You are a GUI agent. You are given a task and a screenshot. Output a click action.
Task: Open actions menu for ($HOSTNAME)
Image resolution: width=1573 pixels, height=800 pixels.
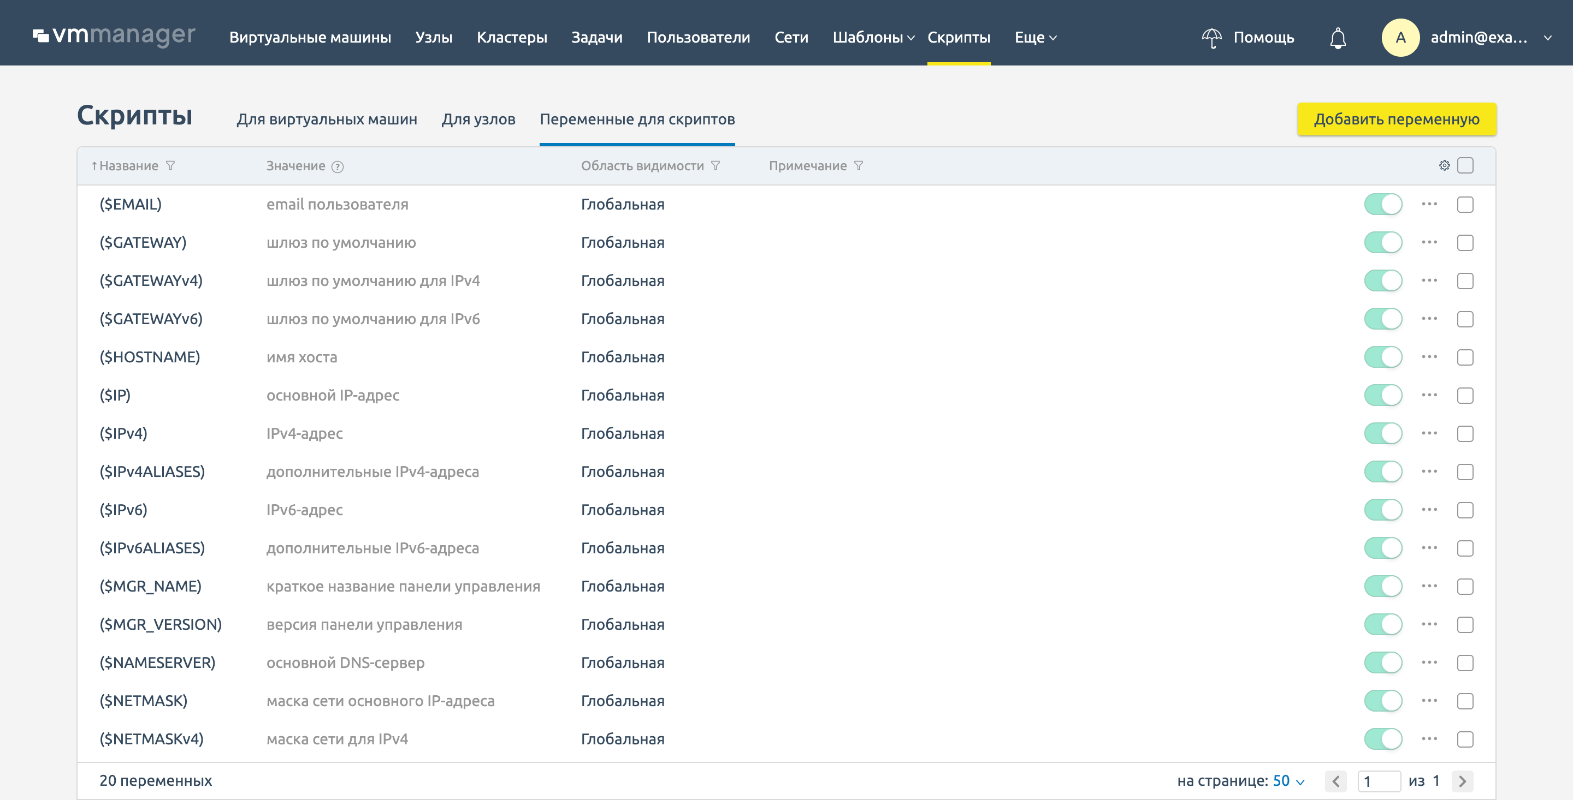click(x=1429, y=357)
